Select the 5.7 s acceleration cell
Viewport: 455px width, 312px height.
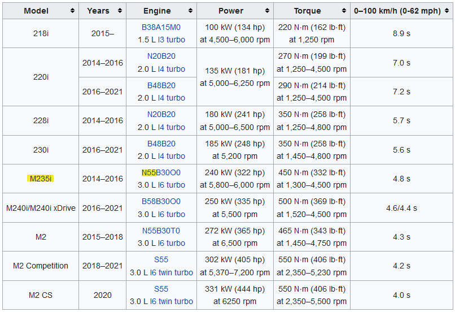(401, 120)
